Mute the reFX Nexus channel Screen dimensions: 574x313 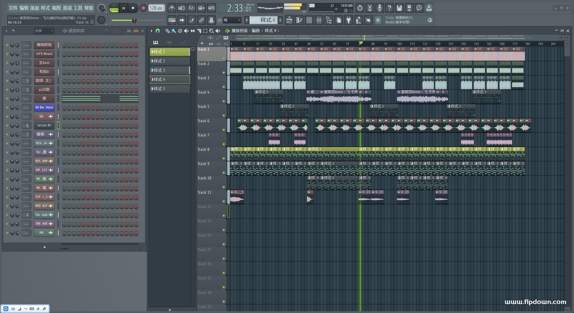click(7, 54)
